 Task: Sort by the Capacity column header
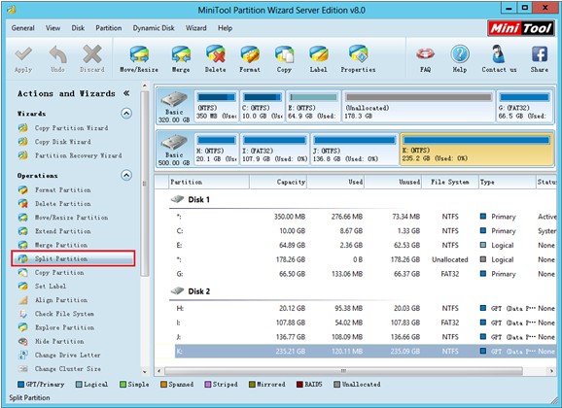[x=278, y=182]
